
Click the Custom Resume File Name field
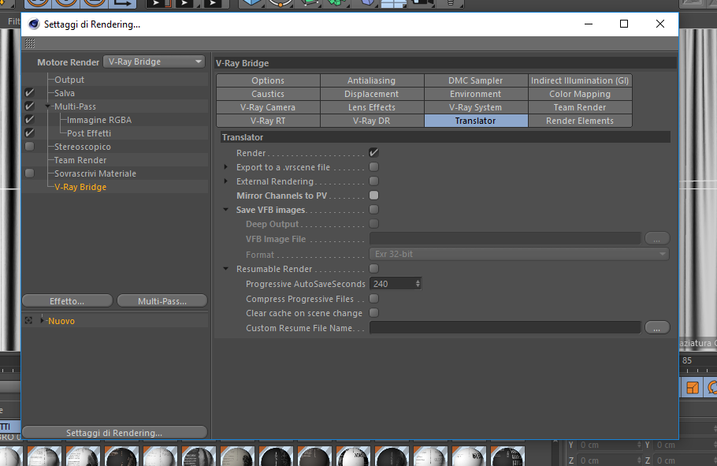(505, 327)
